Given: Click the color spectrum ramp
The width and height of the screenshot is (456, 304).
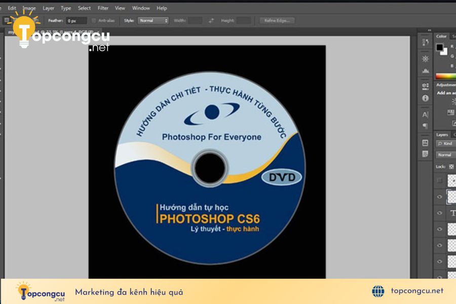Looking at the screenshot, I should [x=445, y=76].
